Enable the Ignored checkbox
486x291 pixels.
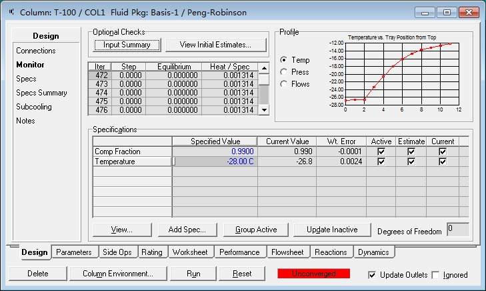tap(436, 274)
